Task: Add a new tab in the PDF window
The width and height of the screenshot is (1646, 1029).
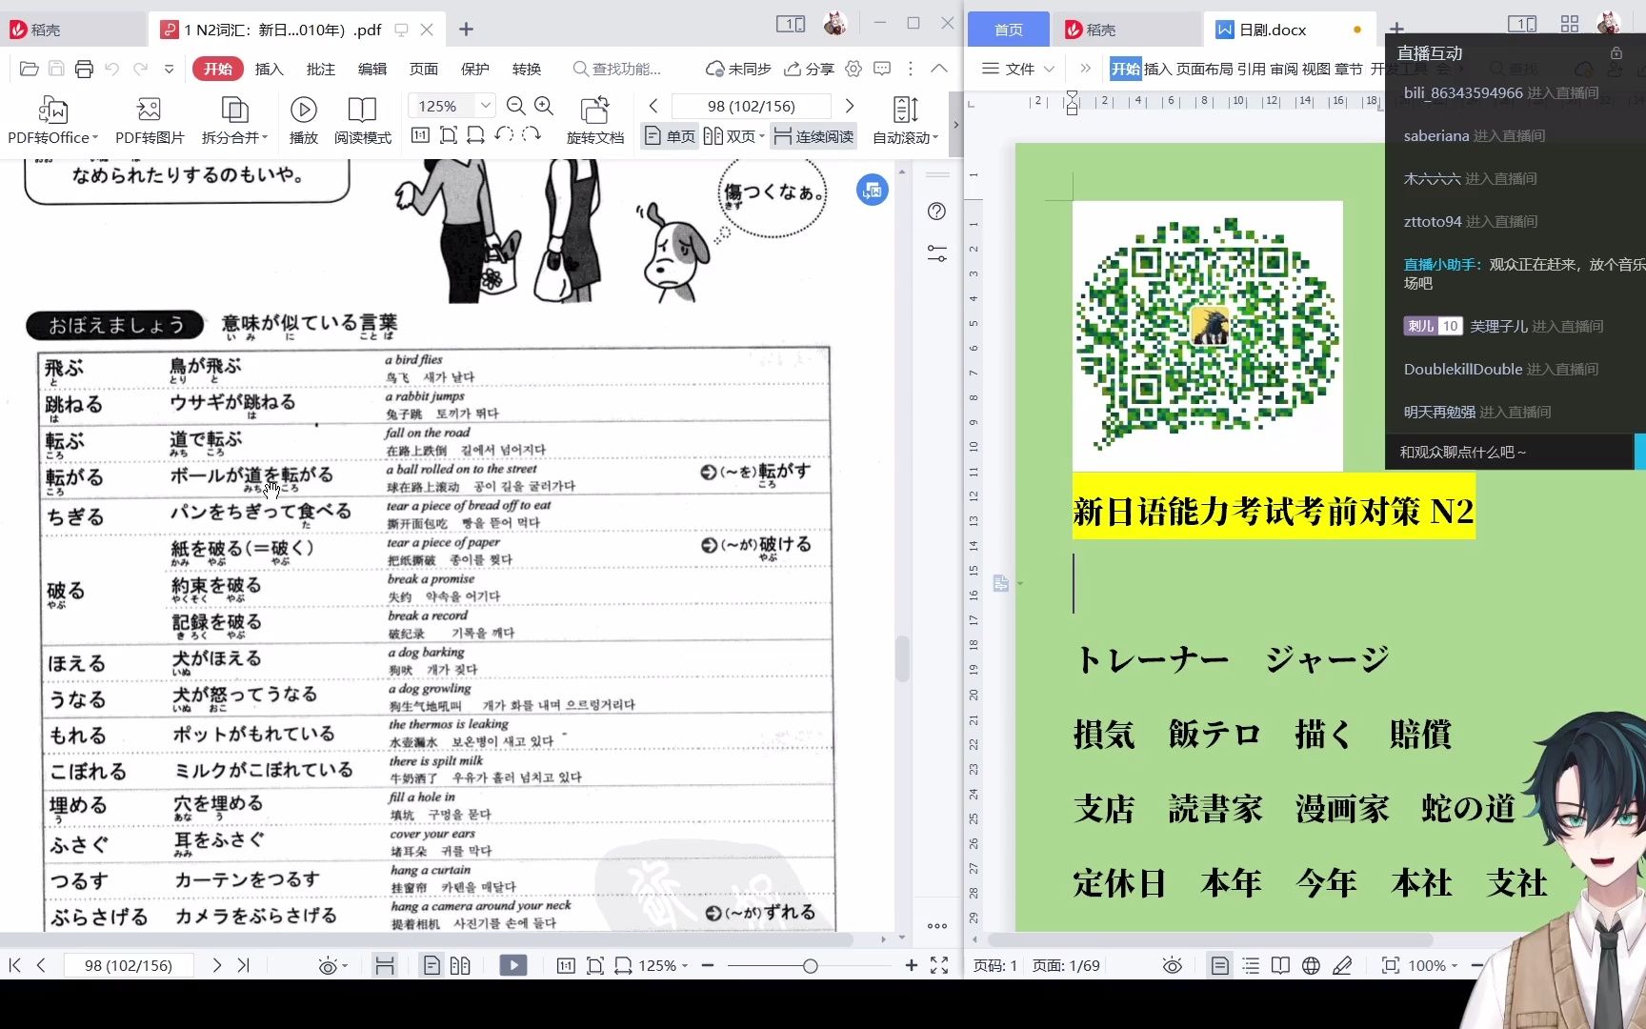Action: tap(466, 30)
